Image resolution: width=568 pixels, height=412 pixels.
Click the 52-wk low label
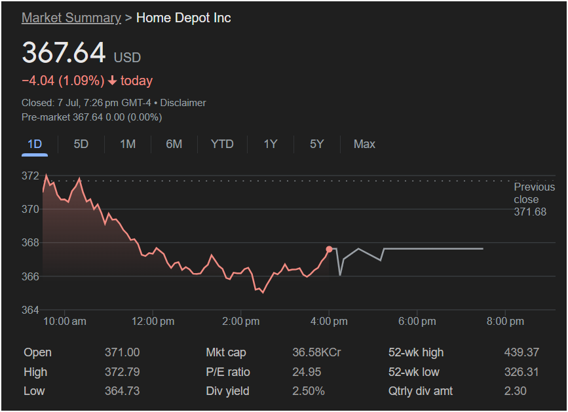coord(413,372)
